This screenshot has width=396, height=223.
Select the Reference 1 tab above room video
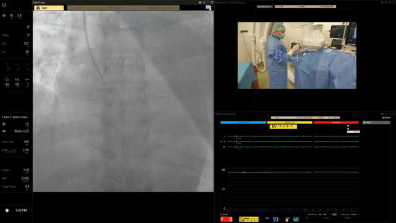[x=265, y=7]
